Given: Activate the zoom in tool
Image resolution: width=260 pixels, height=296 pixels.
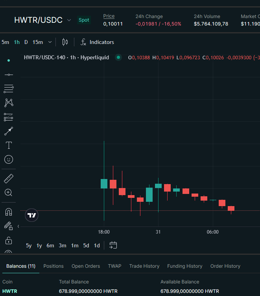Looking at the screenshot, I should coord(9,192).
